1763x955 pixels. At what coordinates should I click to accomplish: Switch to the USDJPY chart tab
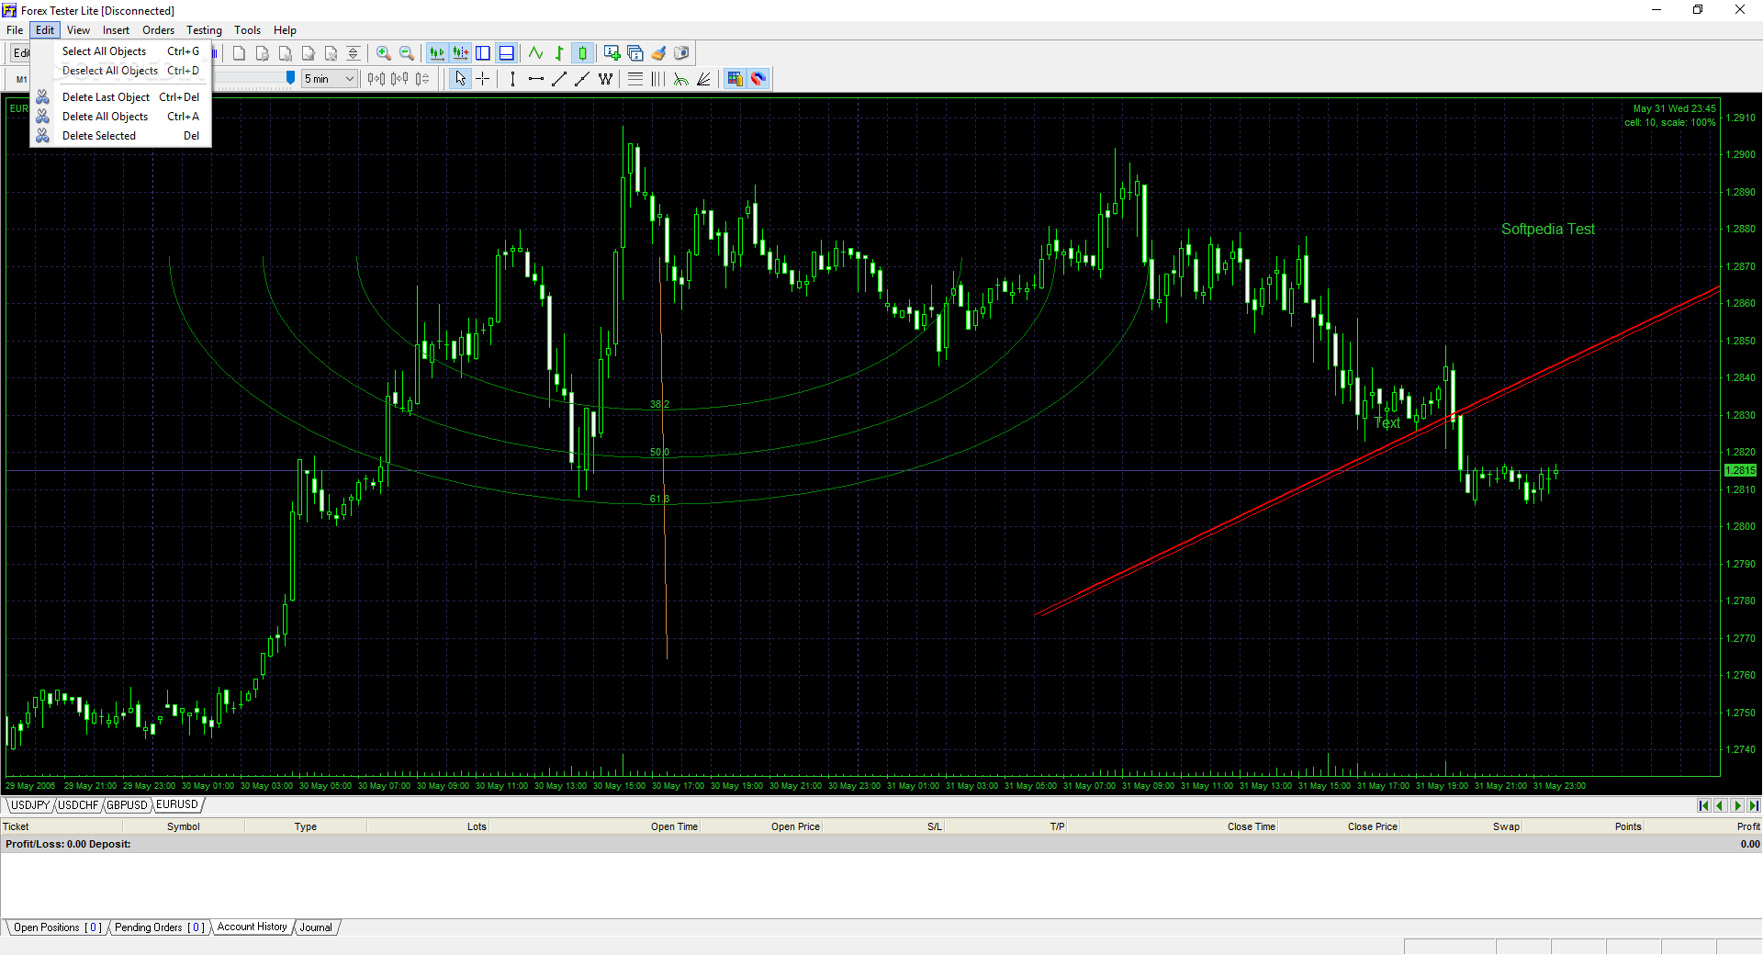[x=30, y=805]
